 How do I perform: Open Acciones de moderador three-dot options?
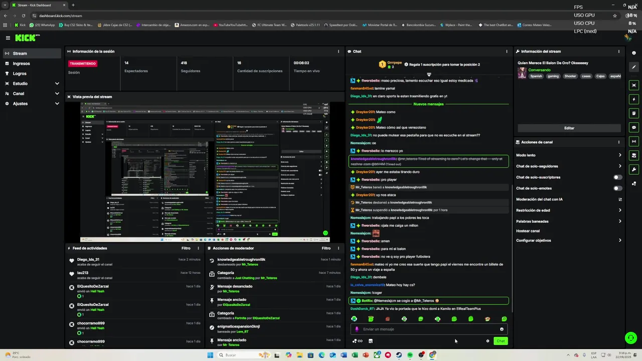[x=339, y=248]
